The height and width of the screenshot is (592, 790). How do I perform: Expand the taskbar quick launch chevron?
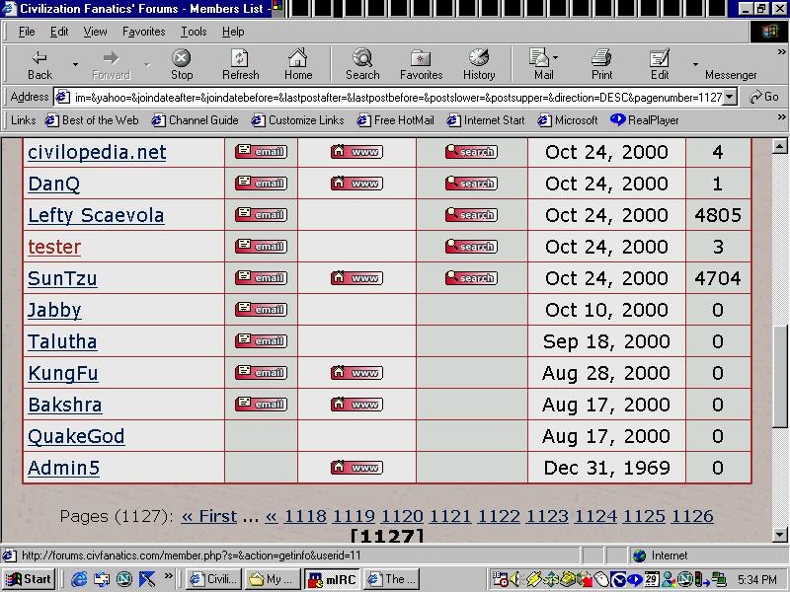pos(168,575)
